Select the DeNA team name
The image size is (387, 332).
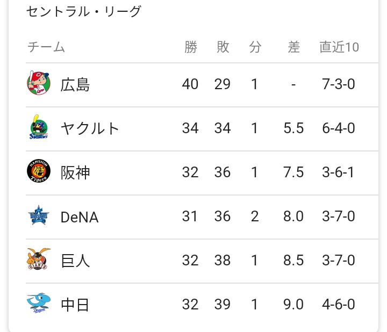[x=80, y=217]
